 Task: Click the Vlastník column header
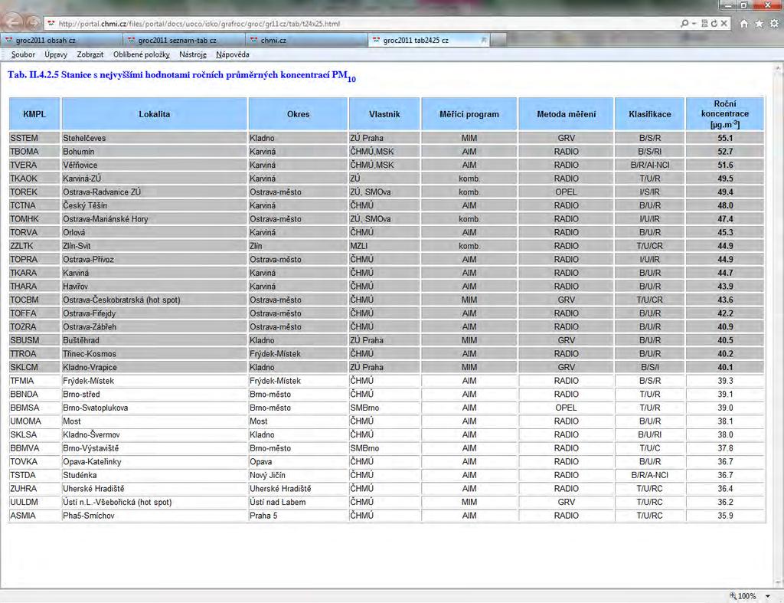point(384,114)
